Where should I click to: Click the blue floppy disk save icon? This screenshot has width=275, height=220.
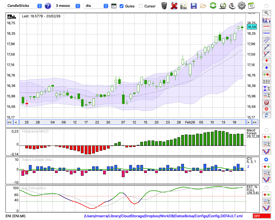(x=194, y=5)
